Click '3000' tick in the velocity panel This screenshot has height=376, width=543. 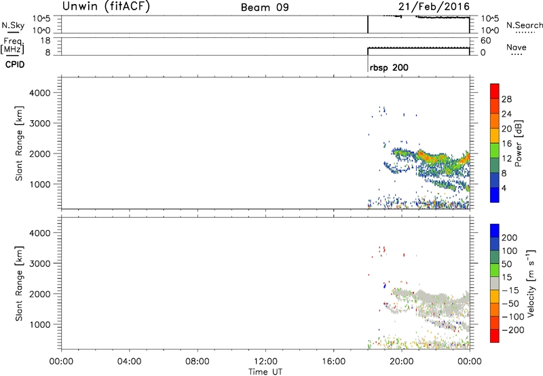(x=40, y=263)
